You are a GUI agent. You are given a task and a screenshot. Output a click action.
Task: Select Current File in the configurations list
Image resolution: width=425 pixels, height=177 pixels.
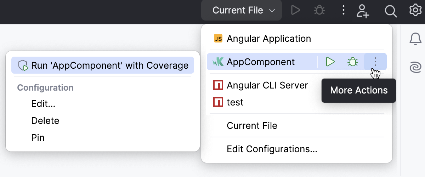click(252, 126)
